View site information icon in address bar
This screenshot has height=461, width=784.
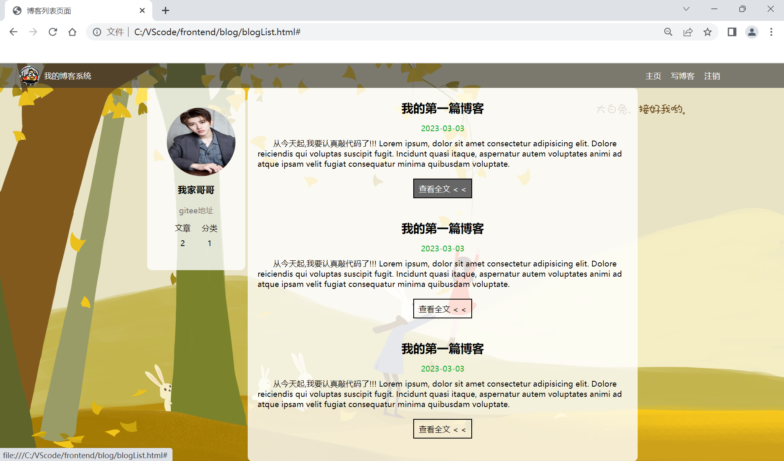tap(97, 32)
